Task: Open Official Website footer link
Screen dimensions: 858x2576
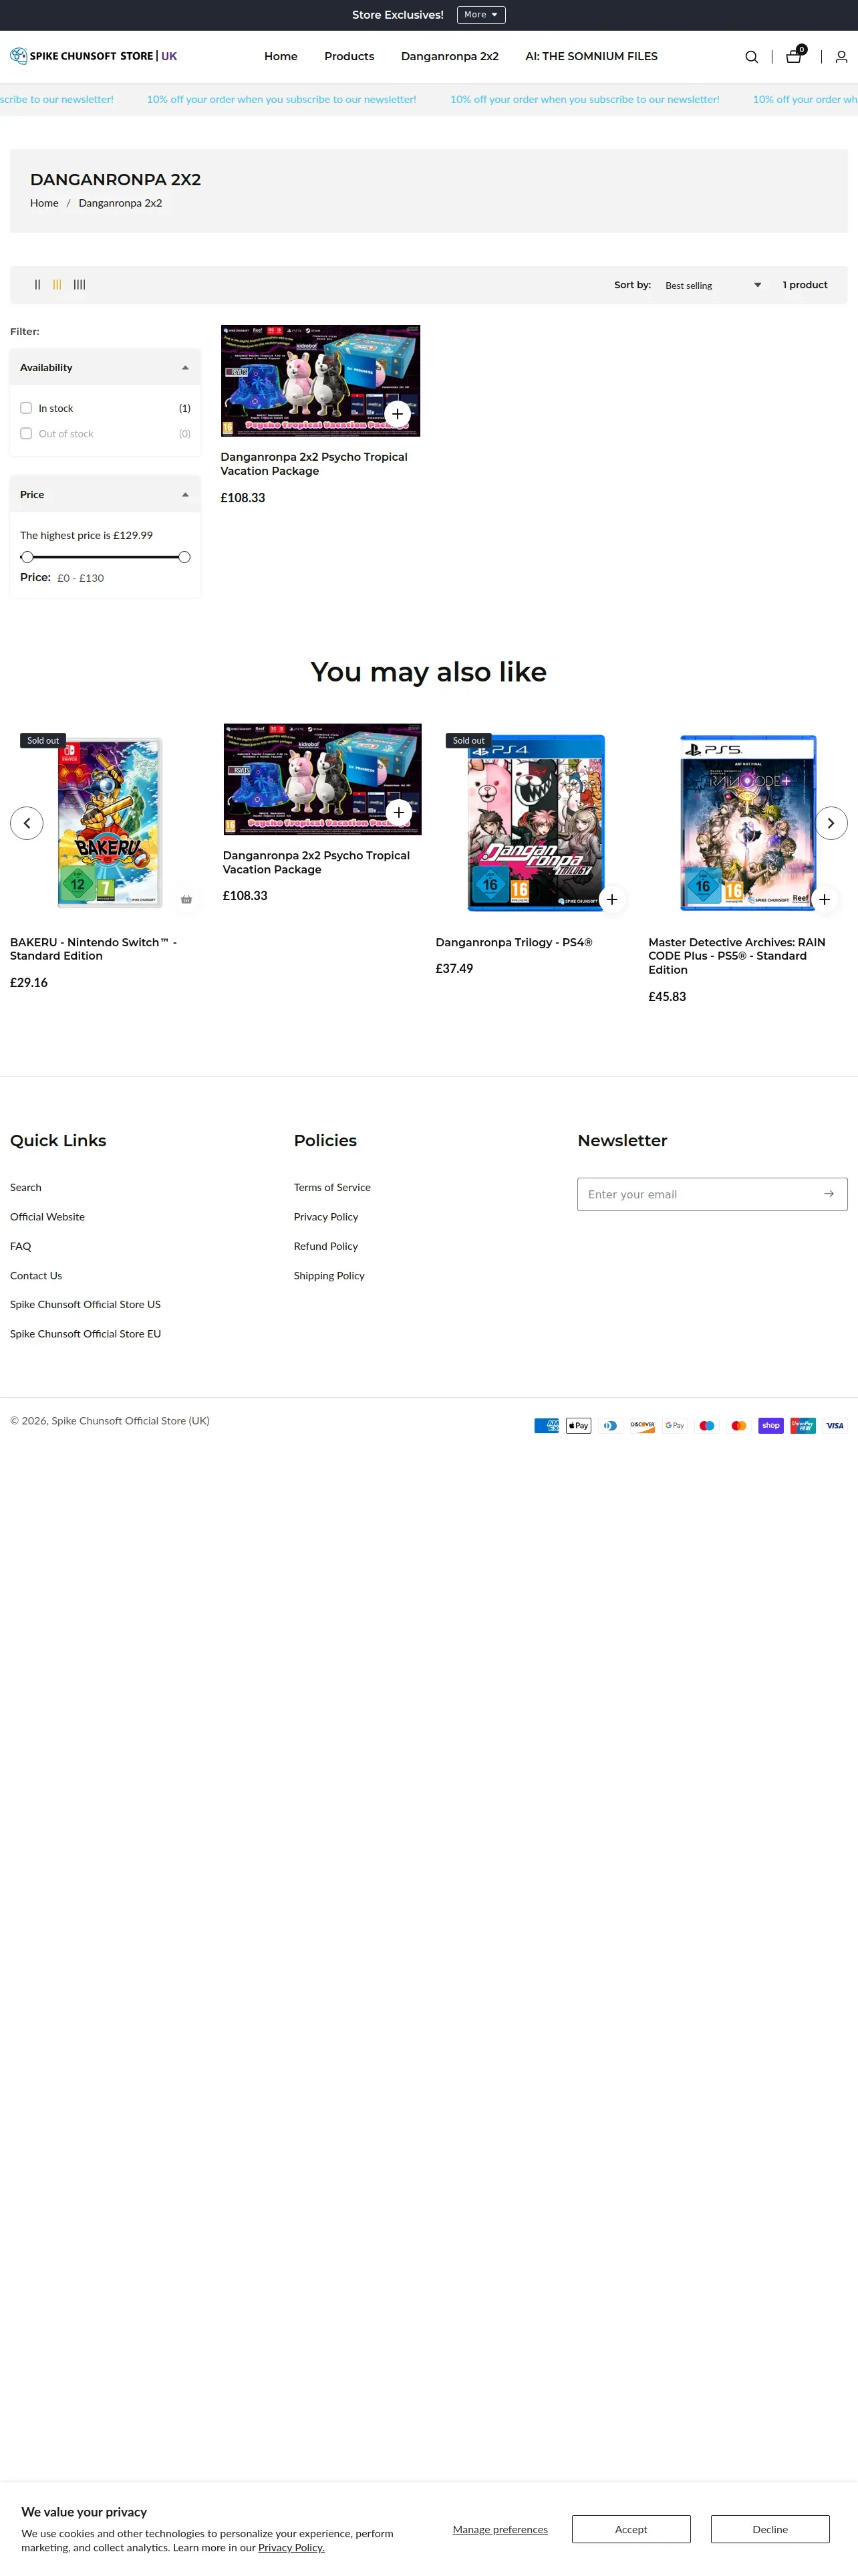Action: point(47,1217)
